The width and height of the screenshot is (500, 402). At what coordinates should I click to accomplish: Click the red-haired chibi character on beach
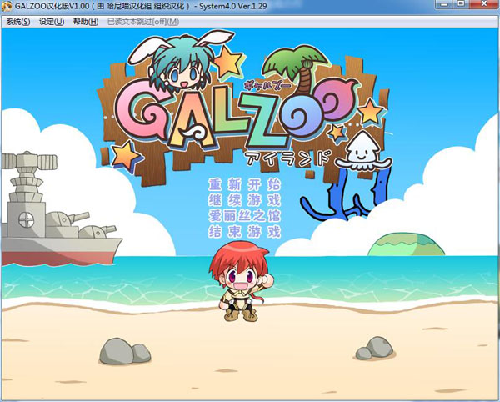[x=241, y=281]
